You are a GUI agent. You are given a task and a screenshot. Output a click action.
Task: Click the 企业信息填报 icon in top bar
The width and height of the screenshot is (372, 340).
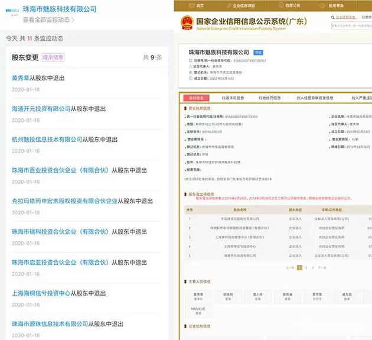pyautogui.click(x=229, y=5)
